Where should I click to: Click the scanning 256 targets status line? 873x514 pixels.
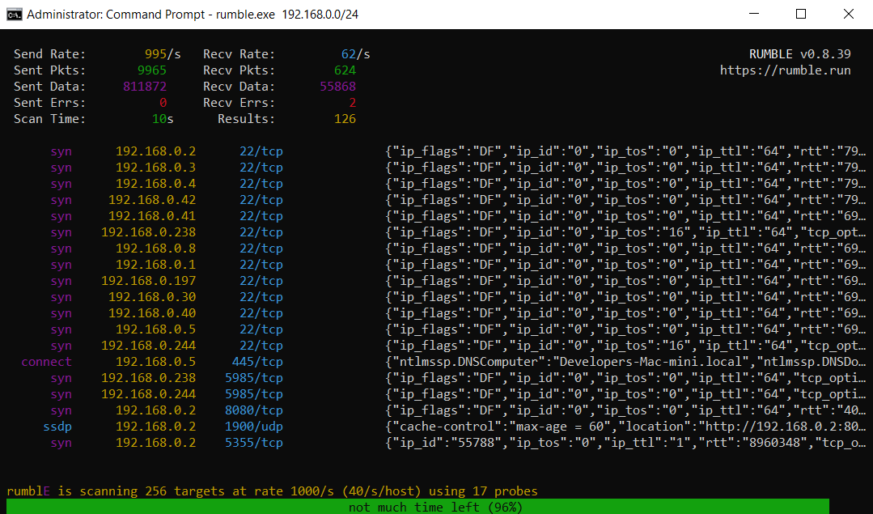[272, 491]
